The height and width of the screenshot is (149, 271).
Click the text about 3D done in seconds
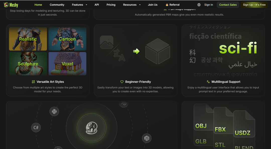[48, 13]
